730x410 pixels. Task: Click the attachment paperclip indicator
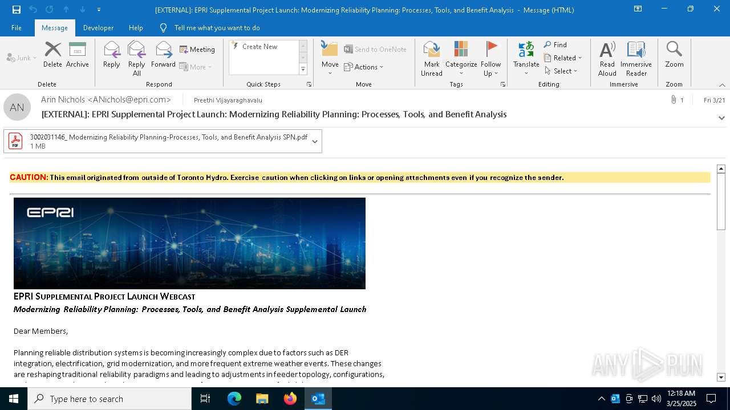(x=677, y=100)
